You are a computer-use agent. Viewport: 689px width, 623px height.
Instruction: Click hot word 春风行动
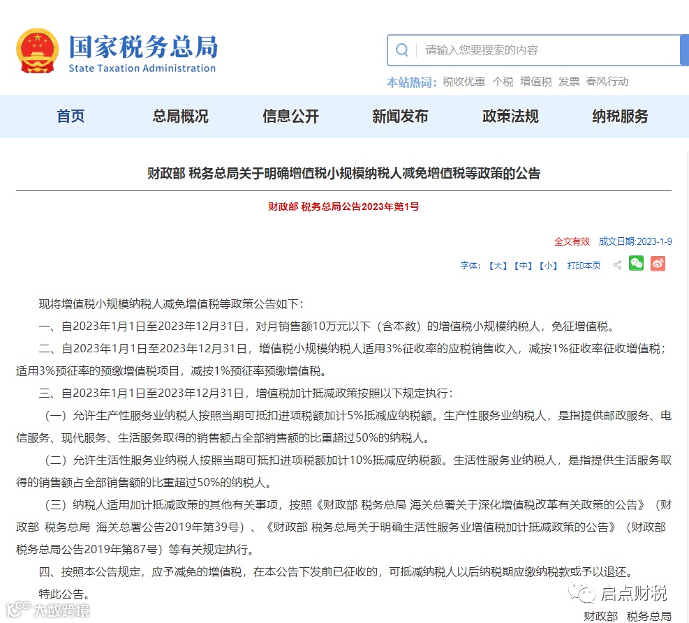coord(607,82)
